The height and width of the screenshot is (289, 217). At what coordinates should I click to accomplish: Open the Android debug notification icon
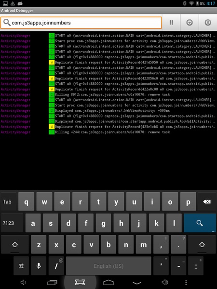tap(20, 3)
